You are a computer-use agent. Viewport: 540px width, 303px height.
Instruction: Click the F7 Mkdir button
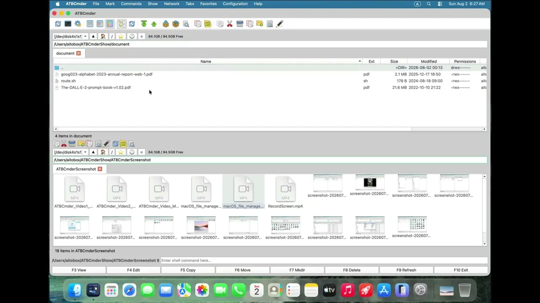tap(297, 270)
